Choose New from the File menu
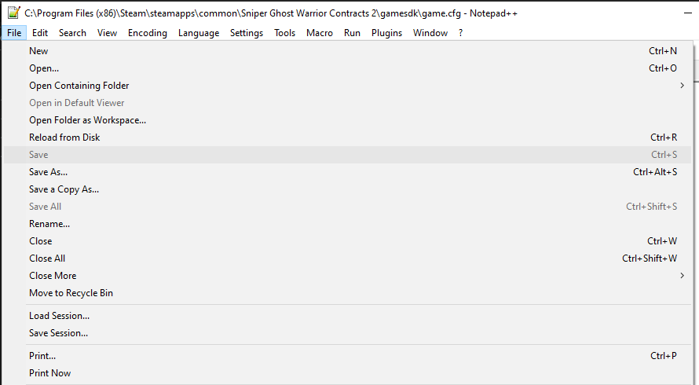 pos(38,51)
